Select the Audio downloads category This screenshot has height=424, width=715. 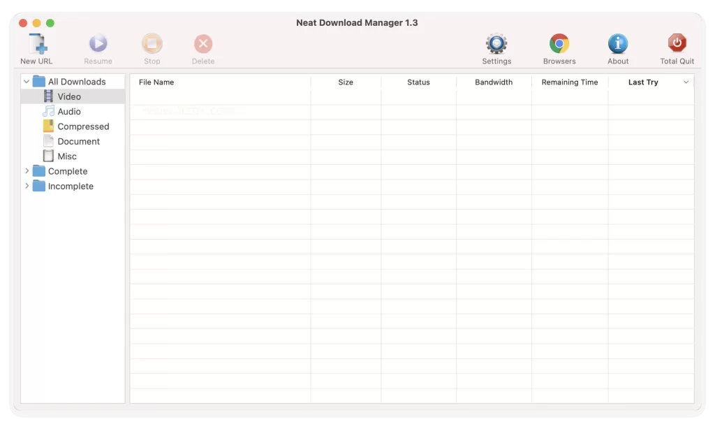[x=70, y=111]
